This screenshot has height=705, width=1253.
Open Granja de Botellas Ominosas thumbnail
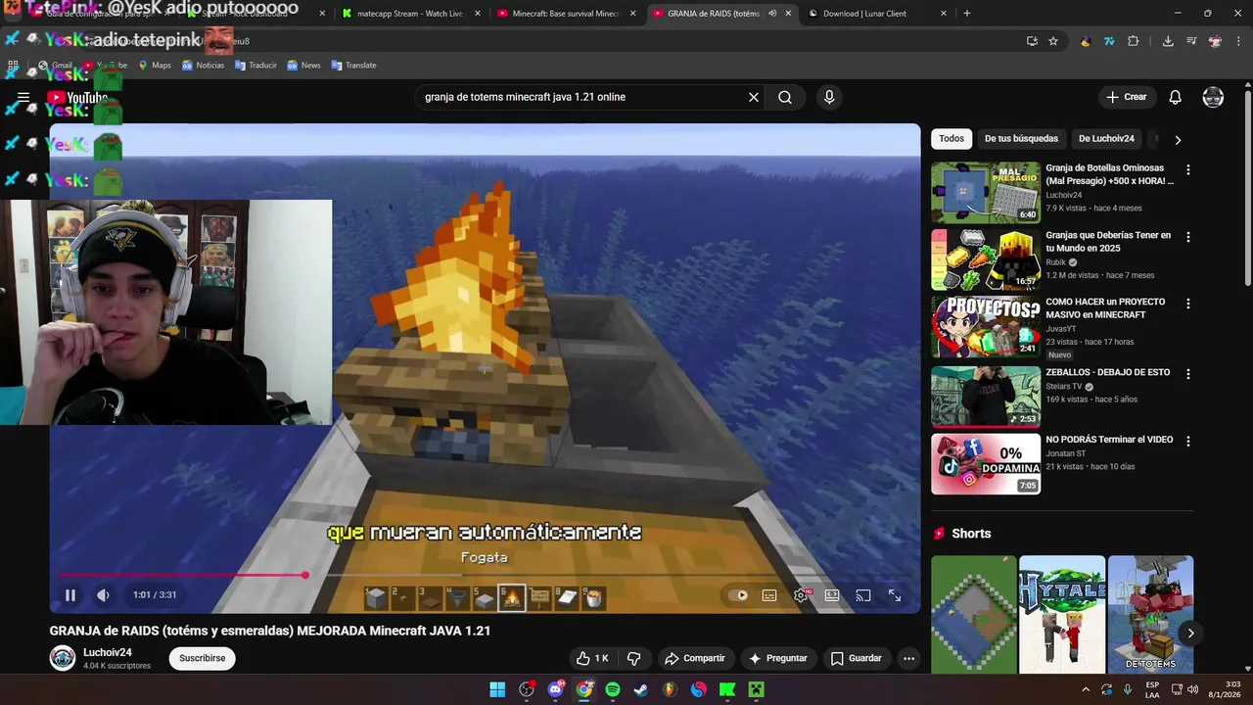coord(986,193)
